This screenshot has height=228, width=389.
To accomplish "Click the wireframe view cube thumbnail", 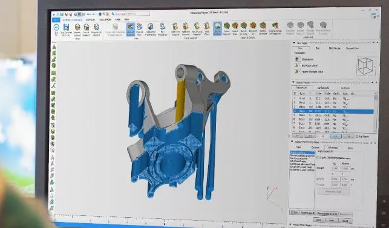I will click(366, 66).
